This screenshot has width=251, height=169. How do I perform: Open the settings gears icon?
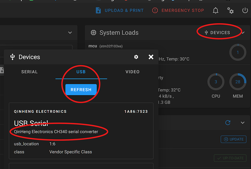point(230,11)
